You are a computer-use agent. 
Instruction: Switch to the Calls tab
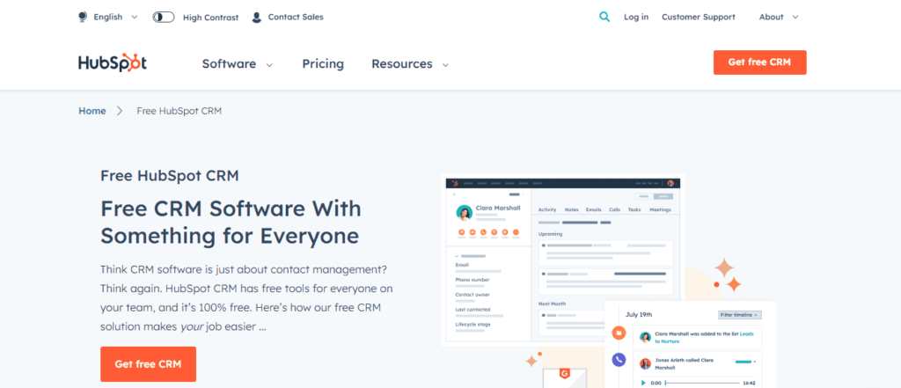point(615,209)
